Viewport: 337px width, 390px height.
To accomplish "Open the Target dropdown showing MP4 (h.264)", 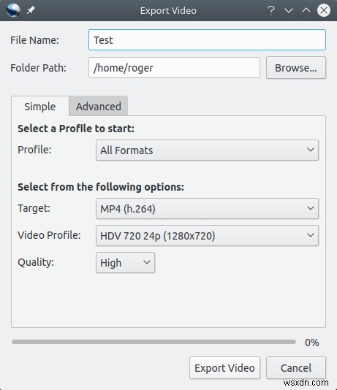I will point(207,209).
